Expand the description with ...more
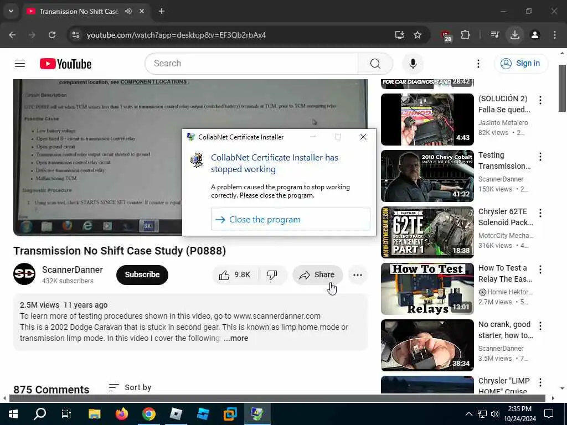This screenshot has width=567, height=425. pyautogui.click(x=236, y=338)
